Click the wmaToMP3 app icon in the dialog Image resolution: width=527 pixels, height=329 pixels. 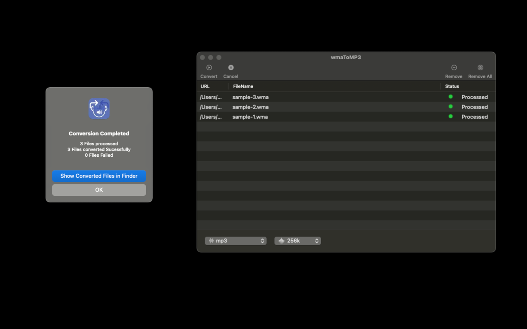pos(99,109)
